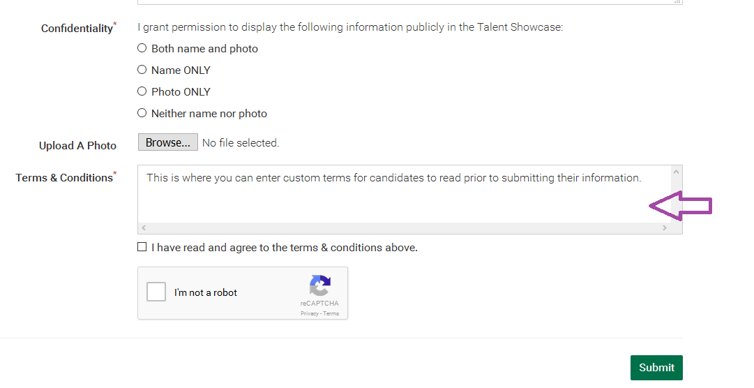Pick the "Photo ONLY" confidentiality option
Image resolution: width=754 pixels, height=388 pixels.
(x=142, y=91)
